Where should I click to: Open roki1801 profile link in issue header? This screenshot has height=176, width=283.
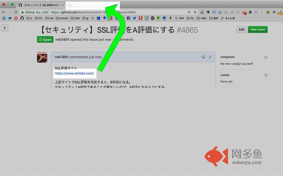pyautogui.click(x=62, y=40)
